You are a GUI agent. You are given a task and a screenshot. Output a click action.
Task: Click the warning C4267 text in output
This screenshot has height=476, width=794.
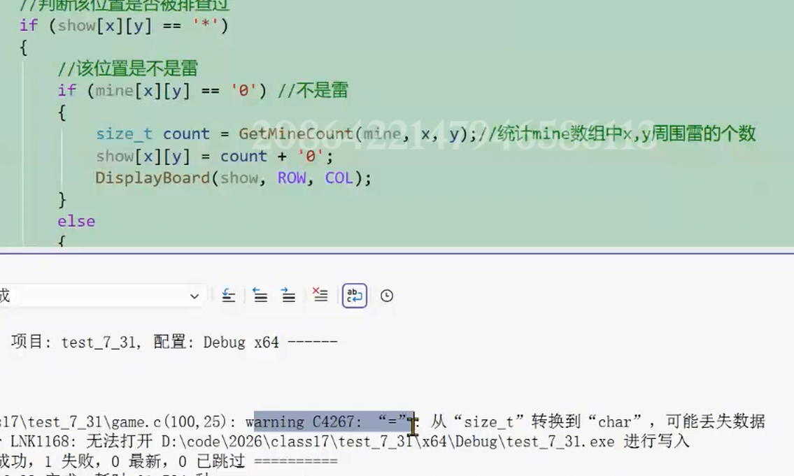302,422
